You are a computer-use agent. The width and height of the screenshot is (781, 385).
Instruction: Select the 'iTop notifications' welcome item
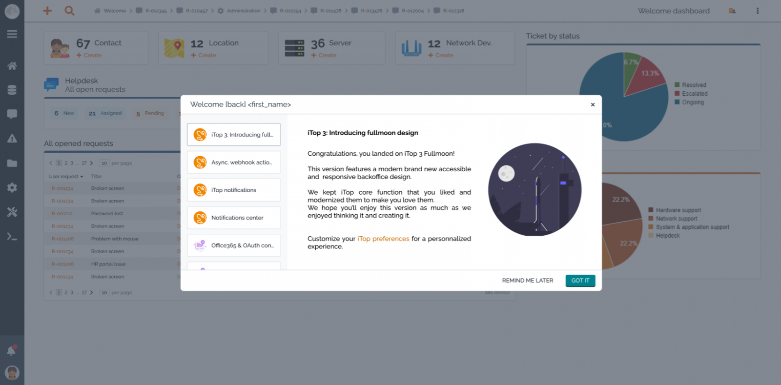pos(234,190)
